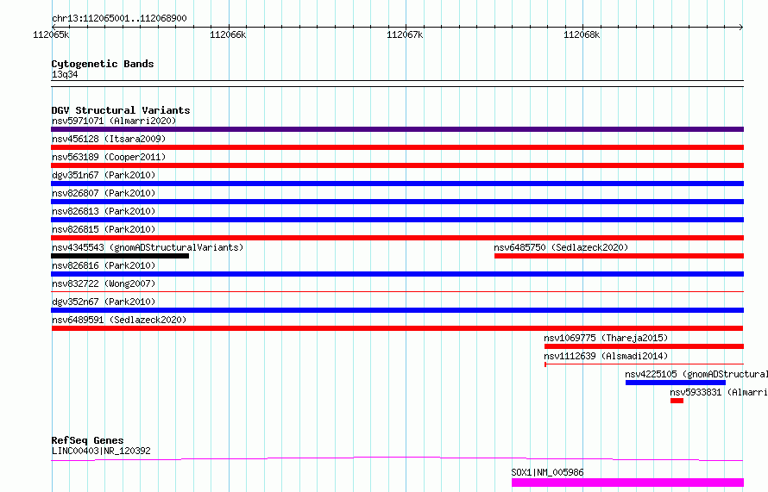Open the nsv4225105 gnomAD variant label
The image size is (768, 492).
click(696, 374)
